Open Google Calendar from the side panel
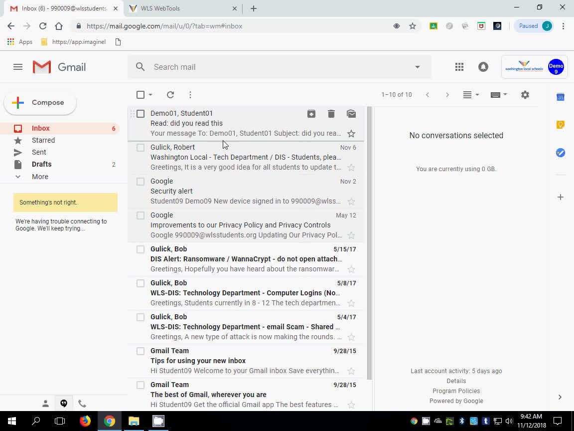The image size is (574, 431). (560, 98)
